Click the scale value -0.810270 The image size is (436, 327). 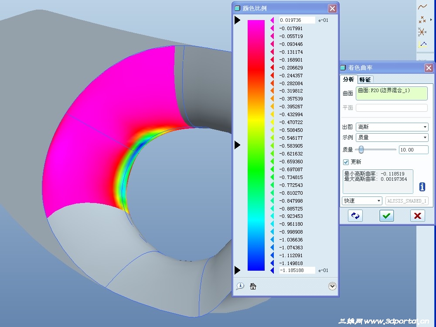(x=291, y=193)
